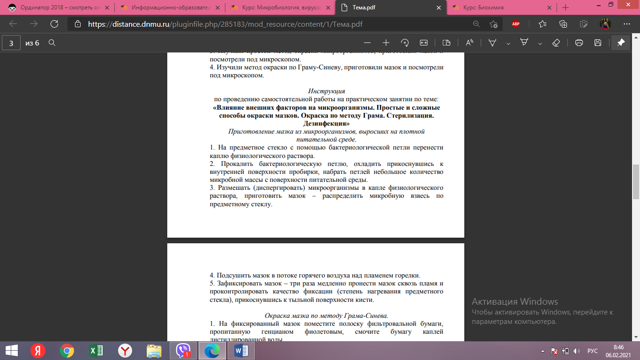Open a new browser tab

point(566,7)
